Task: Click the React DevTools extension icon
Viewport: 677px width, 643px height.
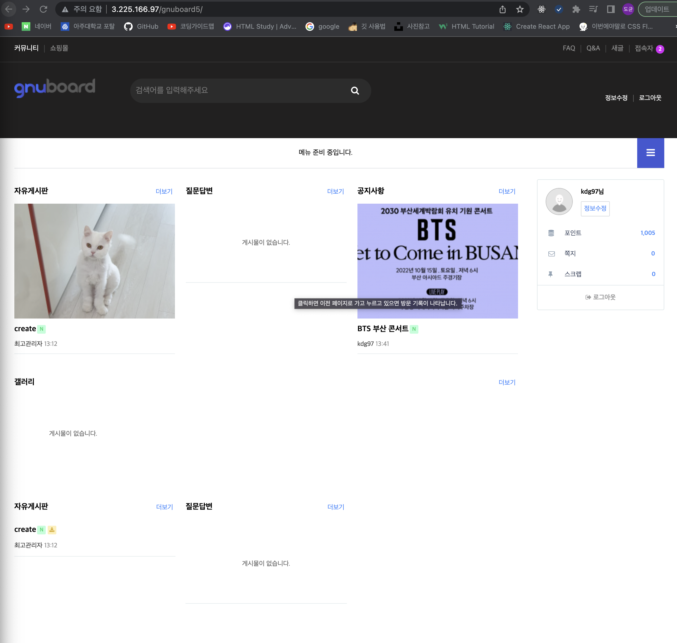Action: click(x=541, y=9)
